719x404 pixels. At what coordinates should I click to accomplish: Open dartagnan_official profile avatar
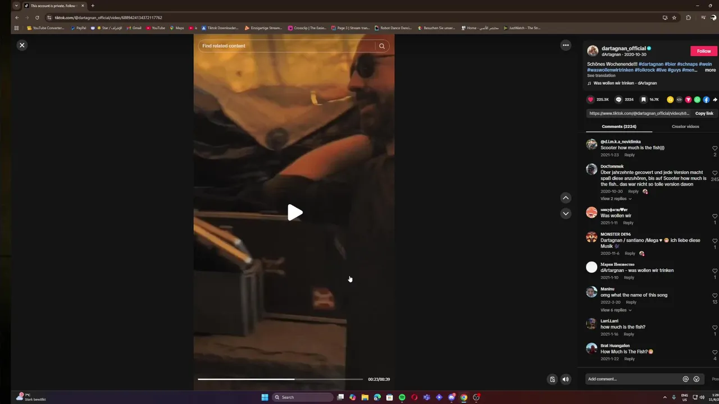(593, 51)
